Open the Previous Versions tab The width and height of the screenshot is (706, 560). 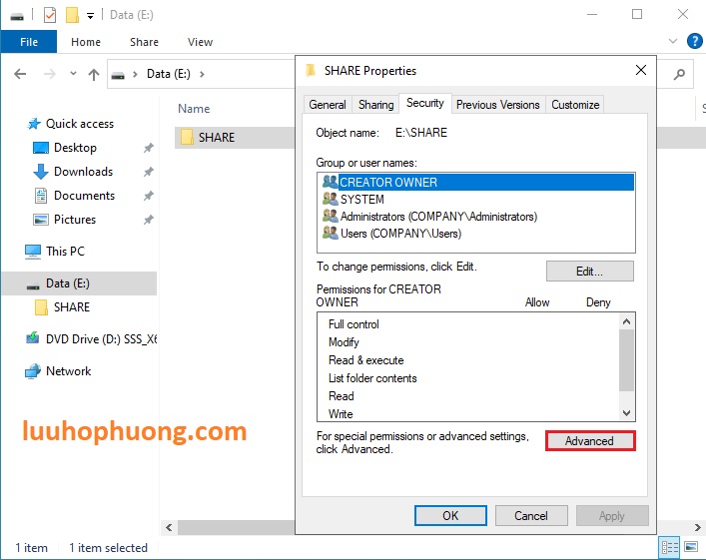pyautogui.click(x=497, y=105)
